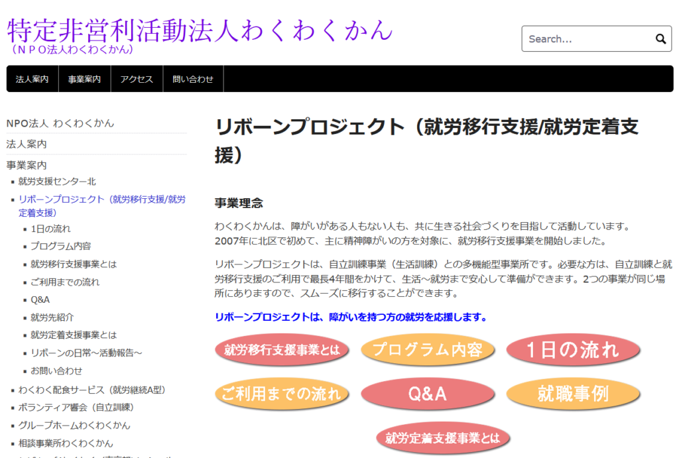Open the 法人案内 navigation menu item

(x=32, y=79)
